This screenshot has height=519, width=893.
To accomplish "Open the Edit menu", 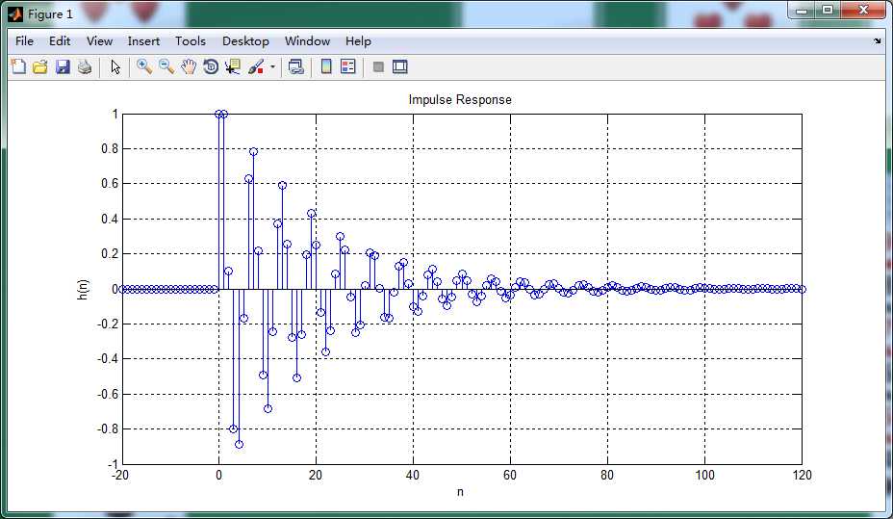I will [60, 41].
